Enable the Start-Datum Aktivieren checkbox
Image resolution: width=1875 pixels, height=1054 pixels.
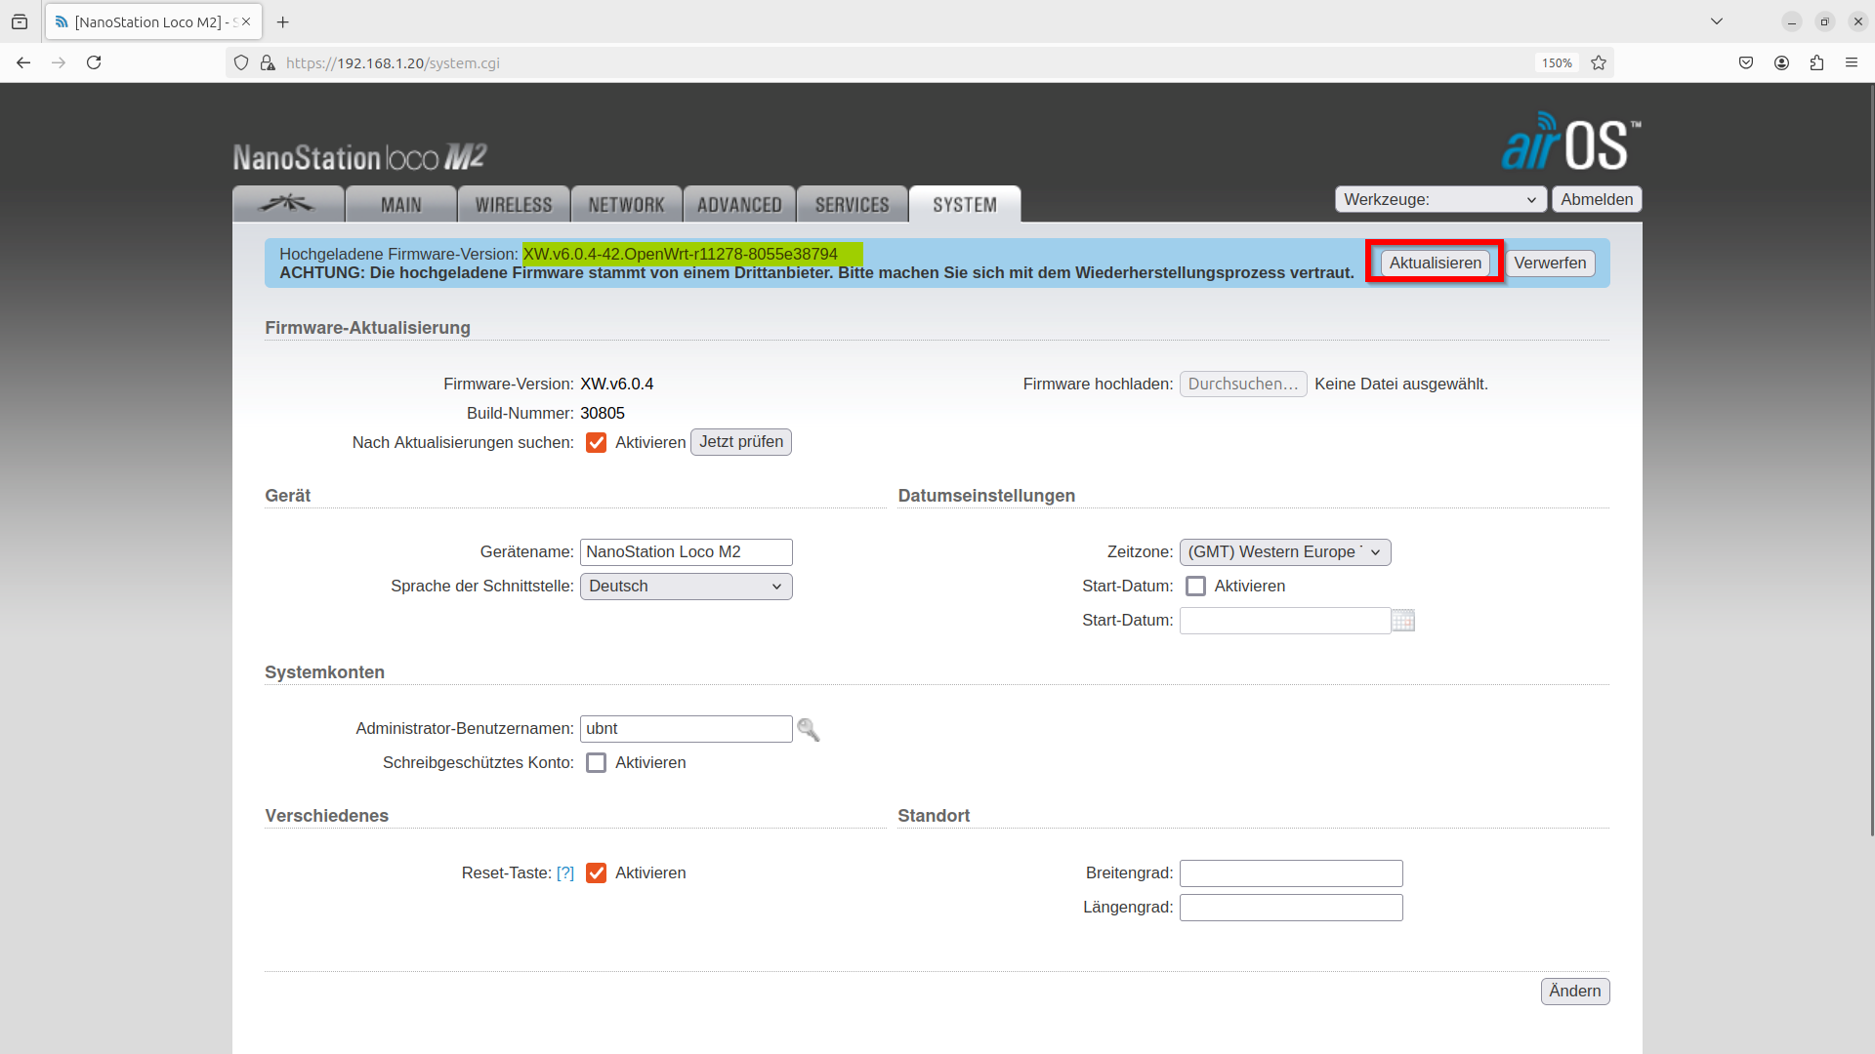click(1195, 587)
